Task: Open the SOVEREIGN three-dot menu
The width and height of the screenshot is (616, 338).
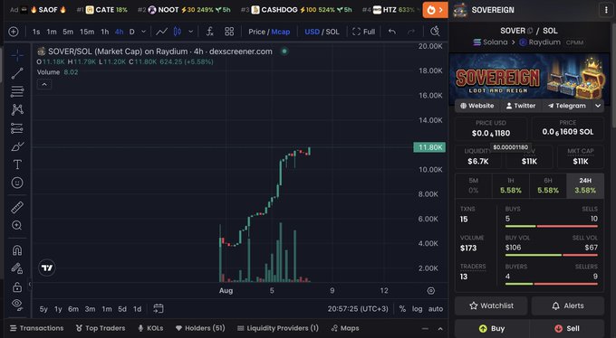Action: [x=606, y=10]
